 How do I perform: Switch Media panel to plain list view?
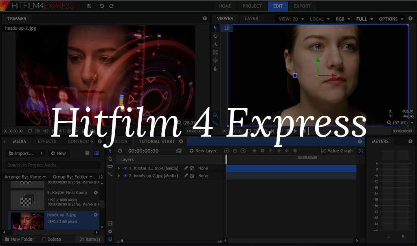[x=87, y=153]
